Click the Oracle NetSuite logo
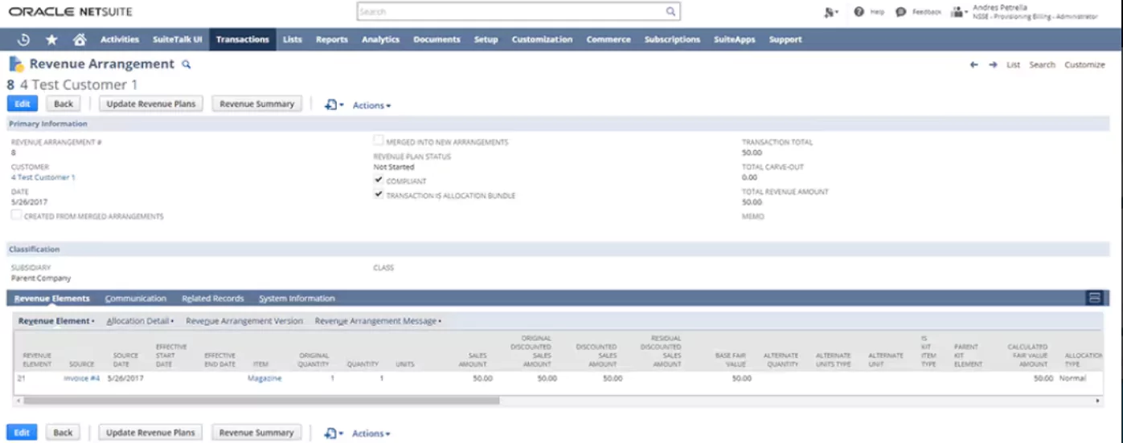 click(70, 12)
